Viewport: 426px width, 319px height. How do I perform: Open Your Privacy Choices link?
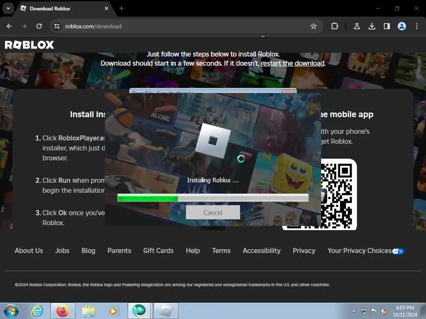(359, 250)
